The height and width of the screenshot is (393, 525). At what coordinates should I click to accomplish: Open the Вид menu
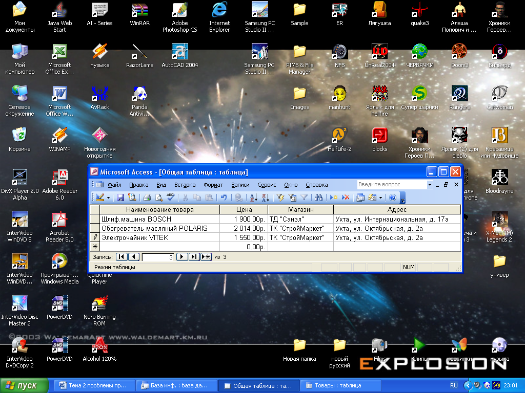point(161,185)
